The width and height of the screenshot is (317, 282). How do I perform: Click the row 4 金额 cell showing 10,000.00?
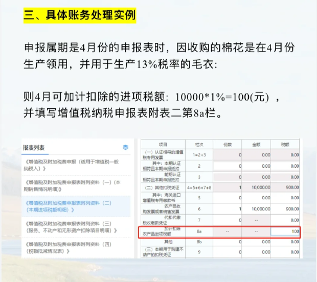256,187
